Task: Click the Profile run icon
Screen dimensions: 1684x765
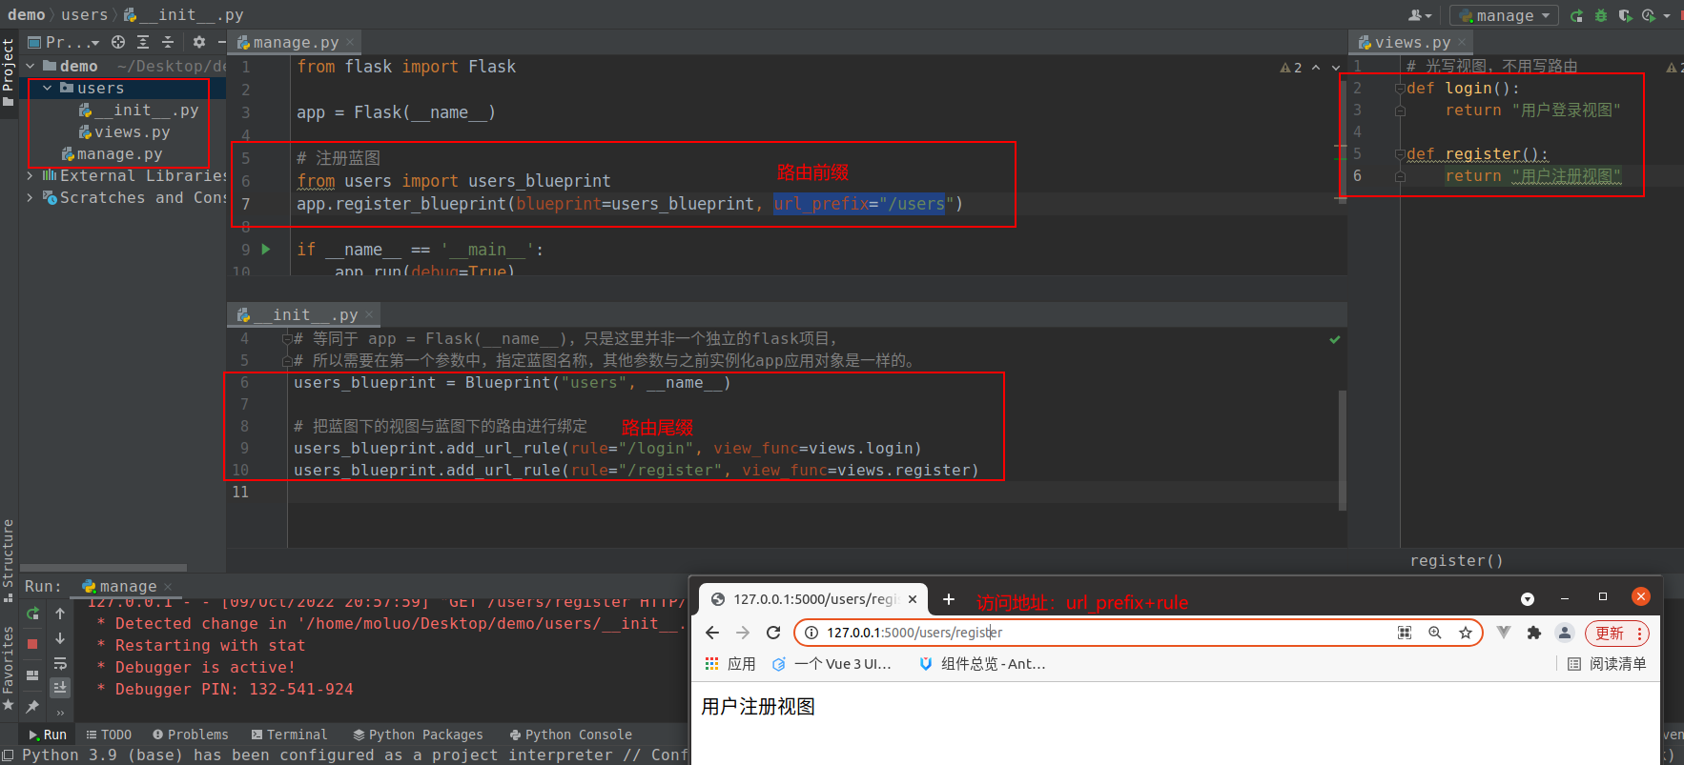Action: click(x=1649, y=15)
